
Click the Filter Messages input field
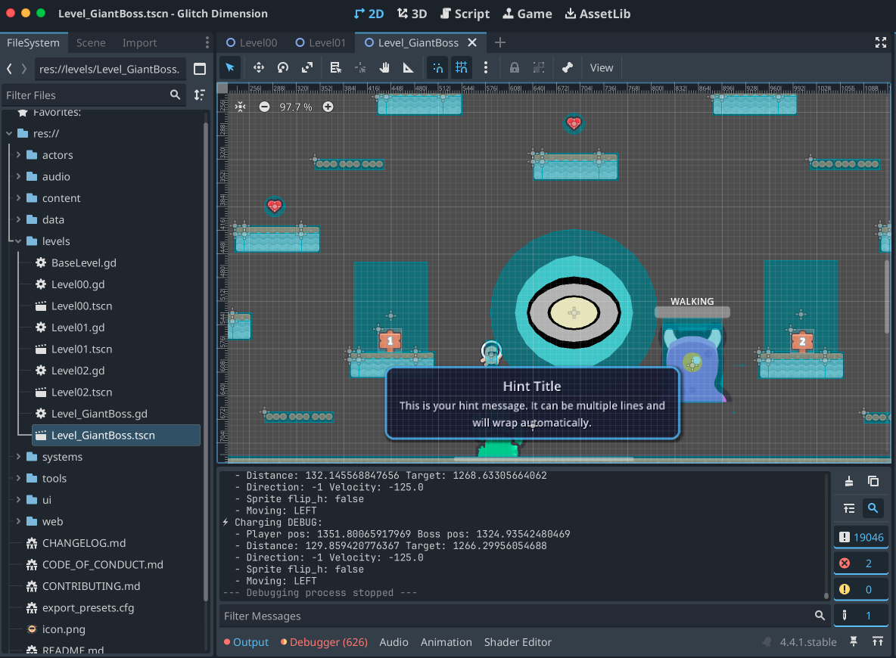click(515, 616)
